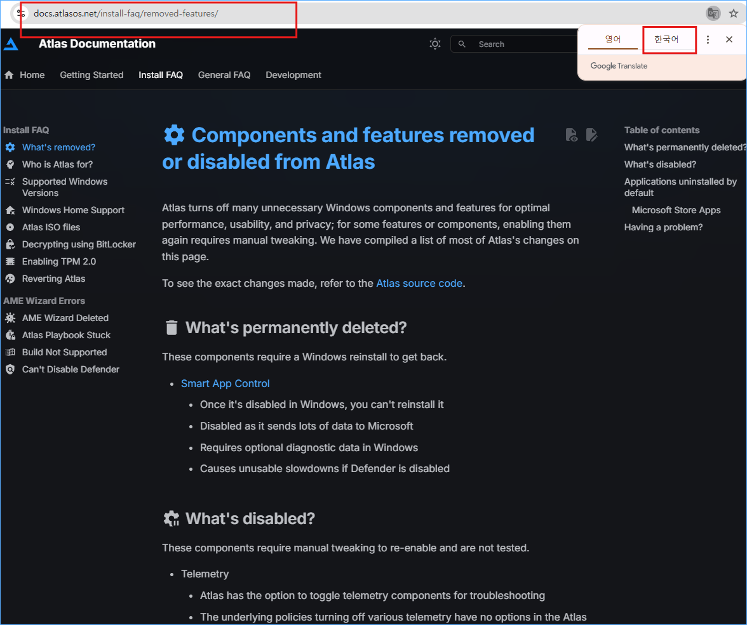This screenshot has width=747, height=625.
Task: Click gear icon beside What's removed?
Action: (x=10, y=148)
